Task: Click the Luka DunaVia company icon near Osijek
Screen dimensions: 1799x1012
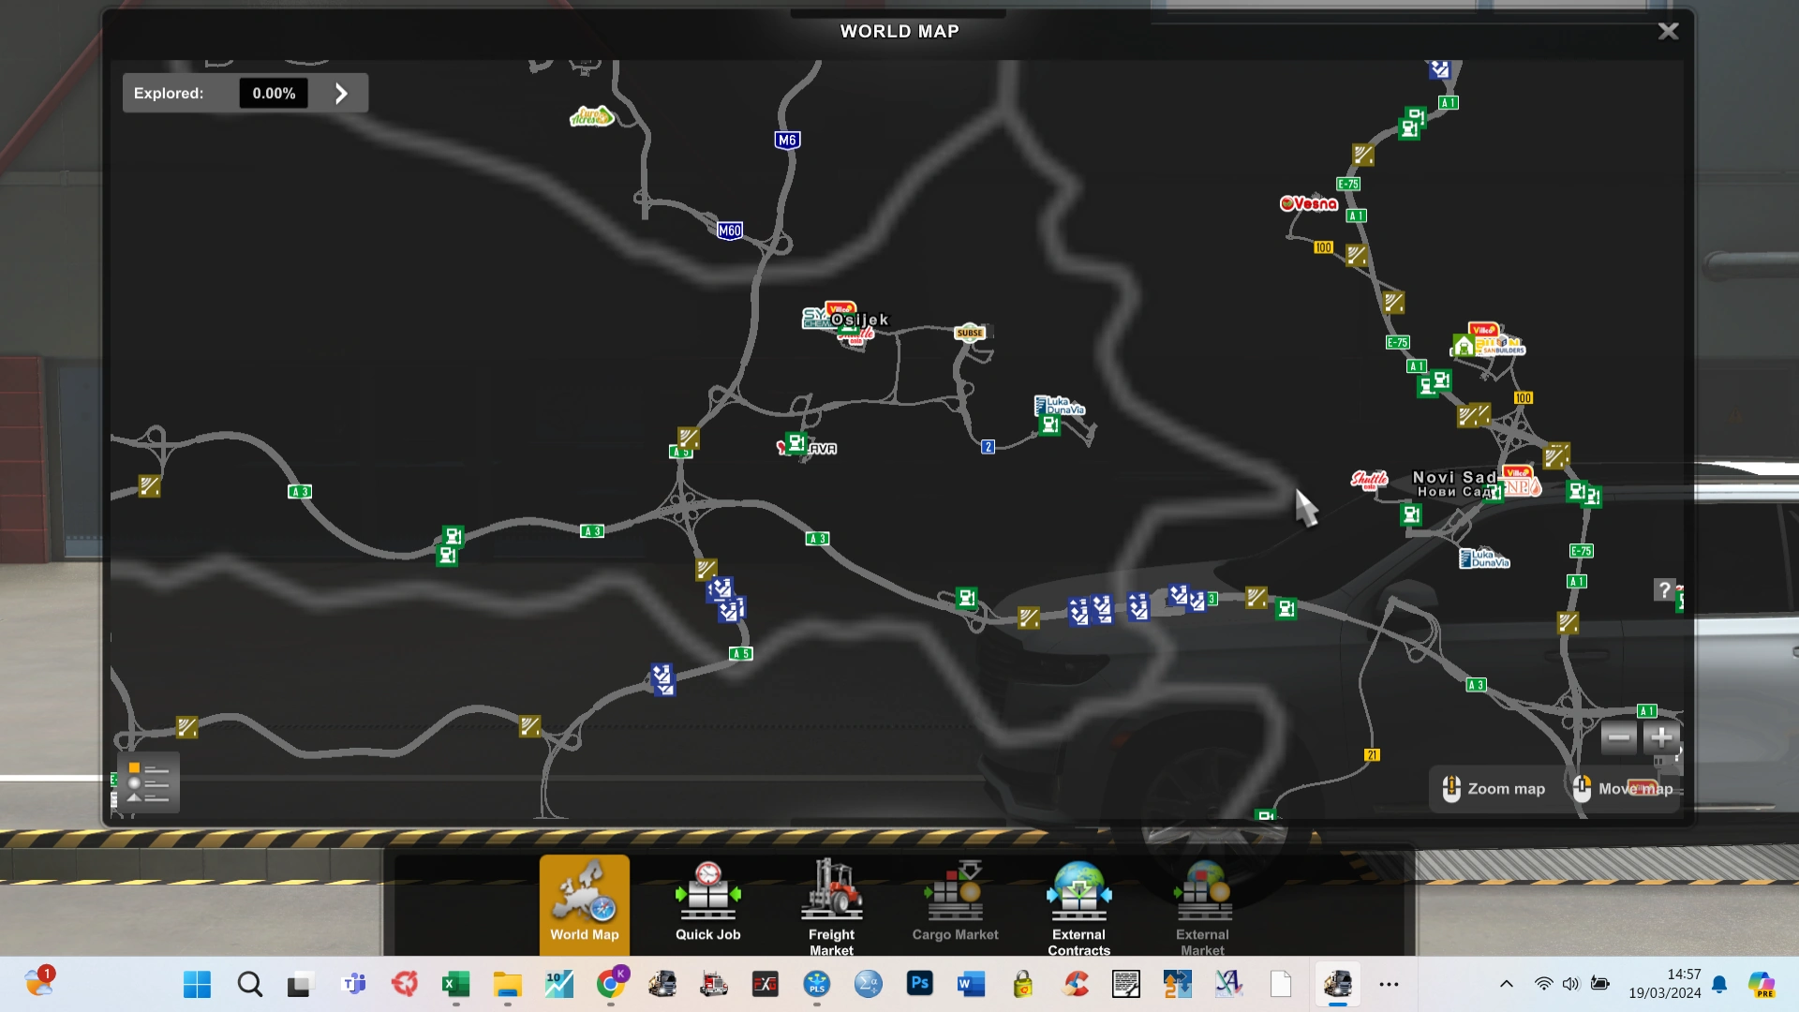Action: tap(1060, 406)
